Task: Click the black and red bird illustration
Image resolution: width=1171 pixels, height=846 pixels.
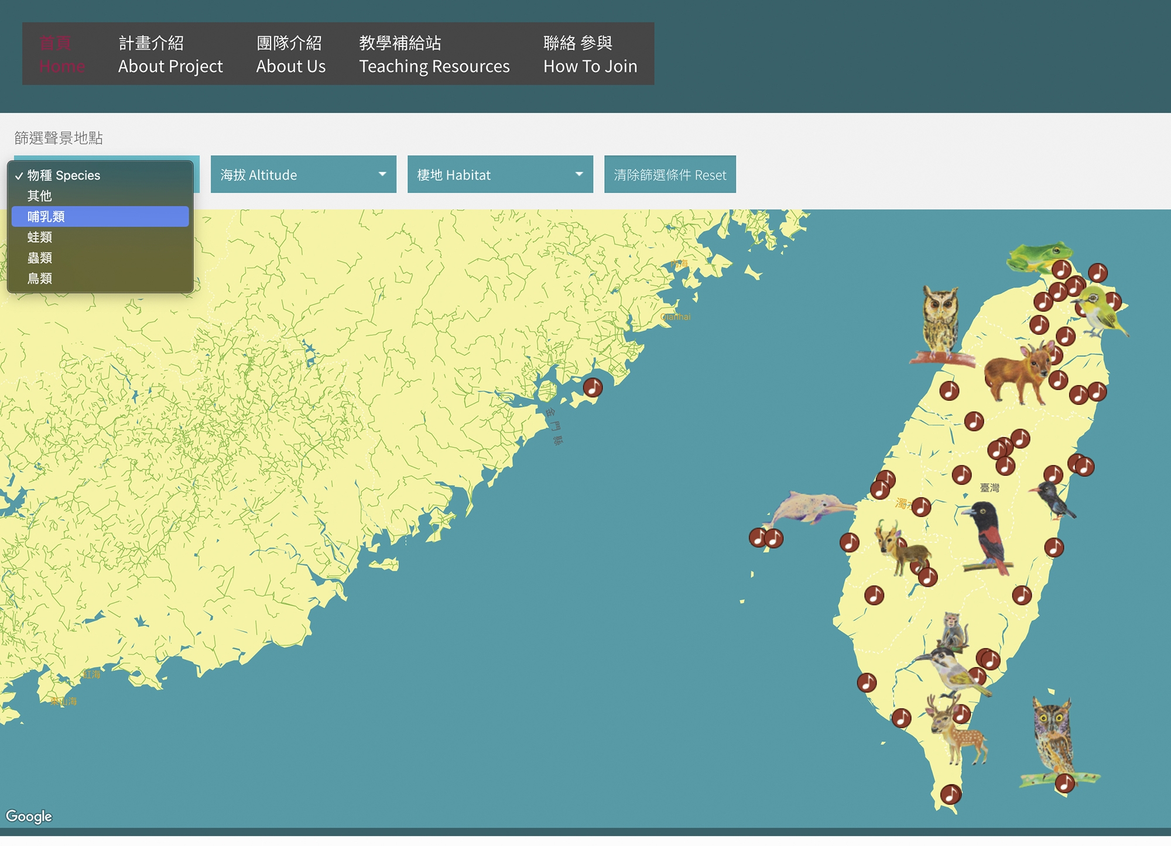Action: 989,538
